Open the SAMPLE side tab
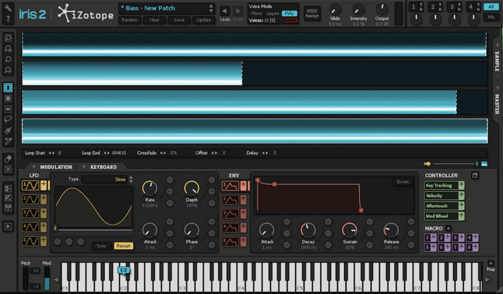Screen dimensions: 503x294 tap(496, 61)
